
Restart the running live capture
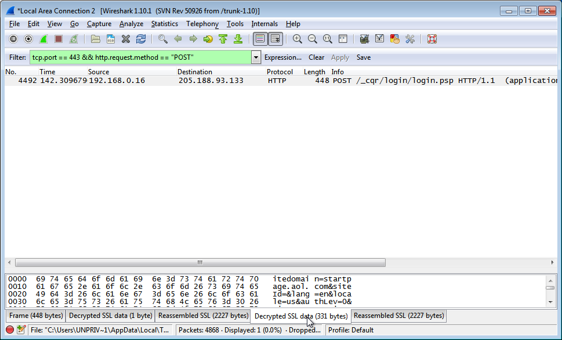74,39
